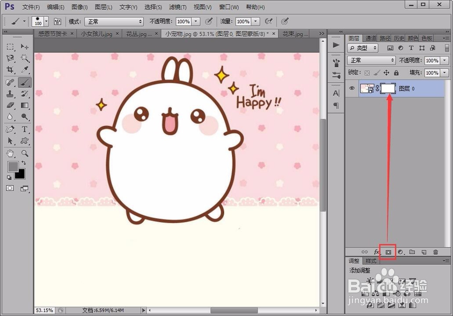The height and width of the screenshot is (316, 453).
Task: Toggle layer filter switch
Action: click(x=447, y=48)
